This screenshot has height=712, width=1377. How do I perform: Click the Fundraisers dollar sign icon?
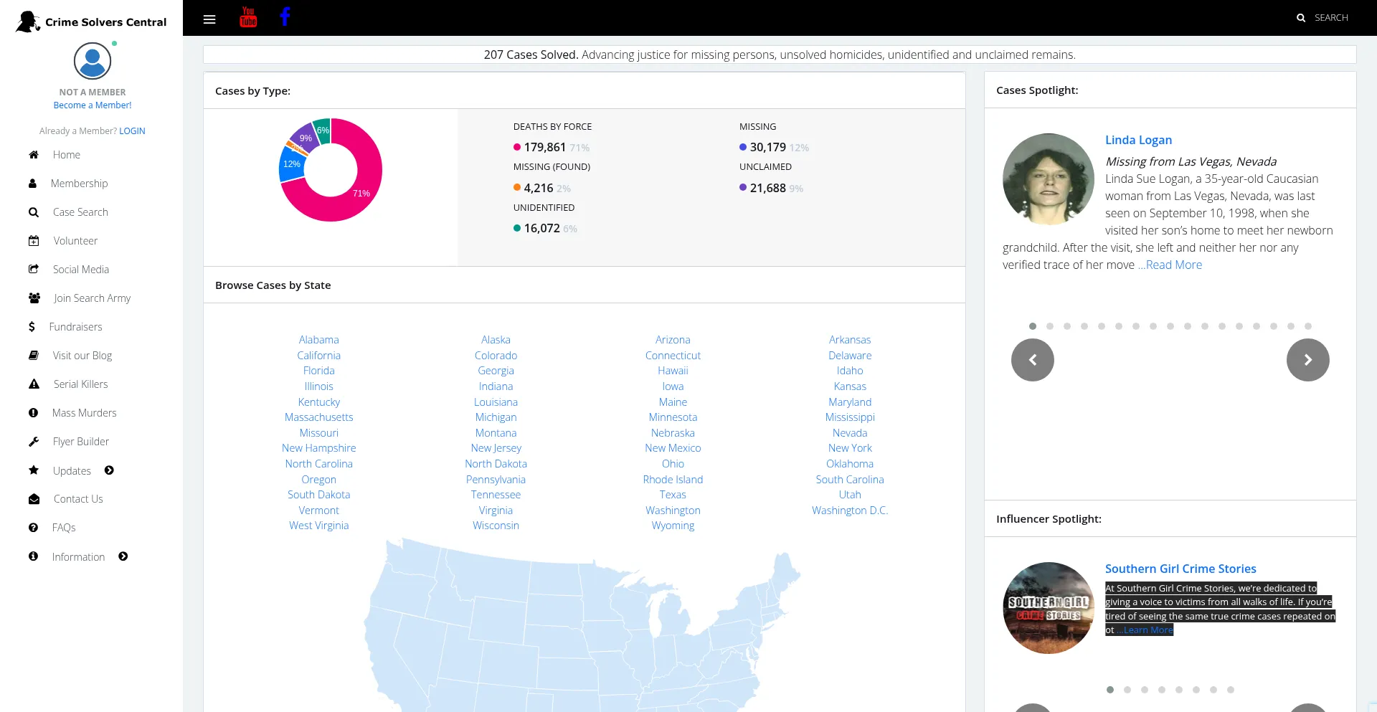(x=32, y=327)
